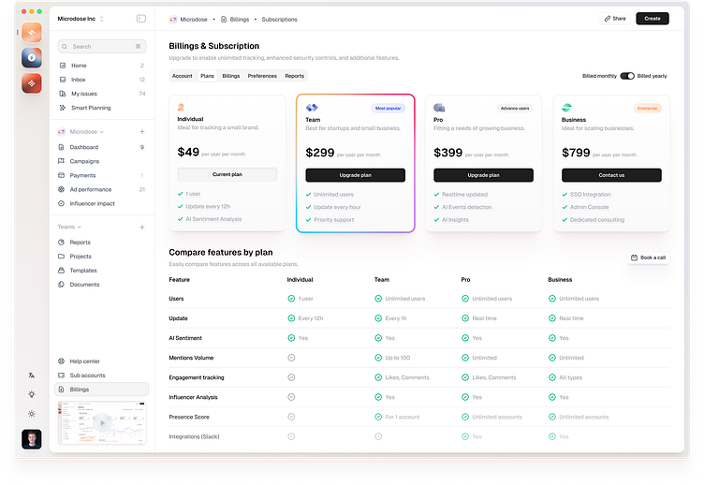Switch appearance with the sun icon

(32, 413)
